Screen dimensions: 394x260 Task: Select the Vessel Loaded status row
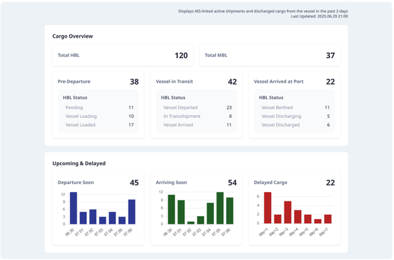[98, 125]
